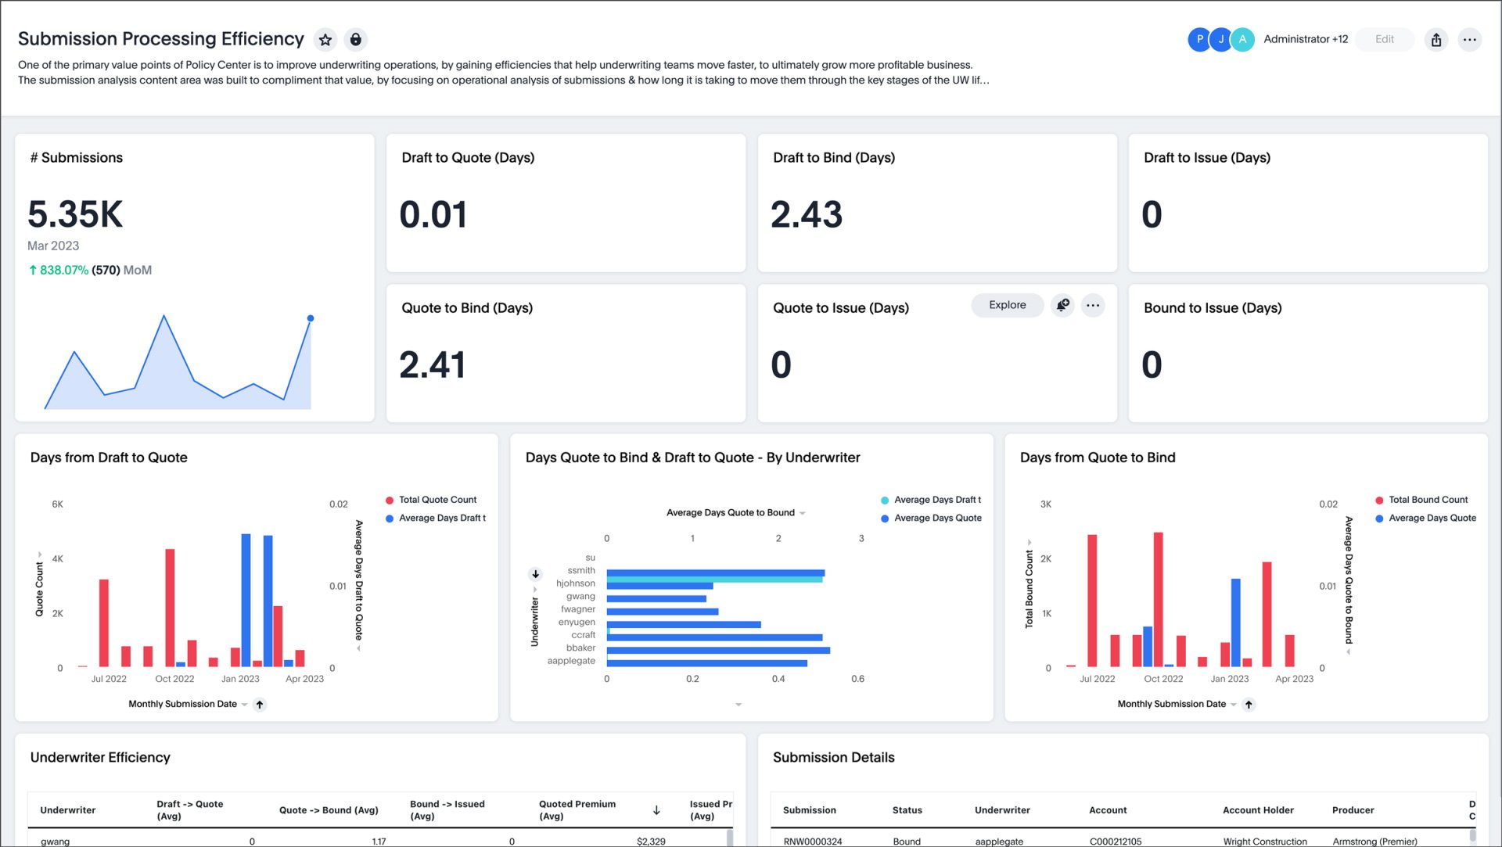
Task: Click Explore on Quote to Issue card
Action: click(x=1008, y=305)
